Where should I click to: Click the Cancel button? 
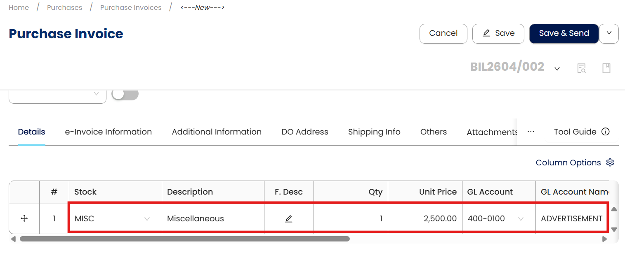pyautogui.click(x=443, y=33)
